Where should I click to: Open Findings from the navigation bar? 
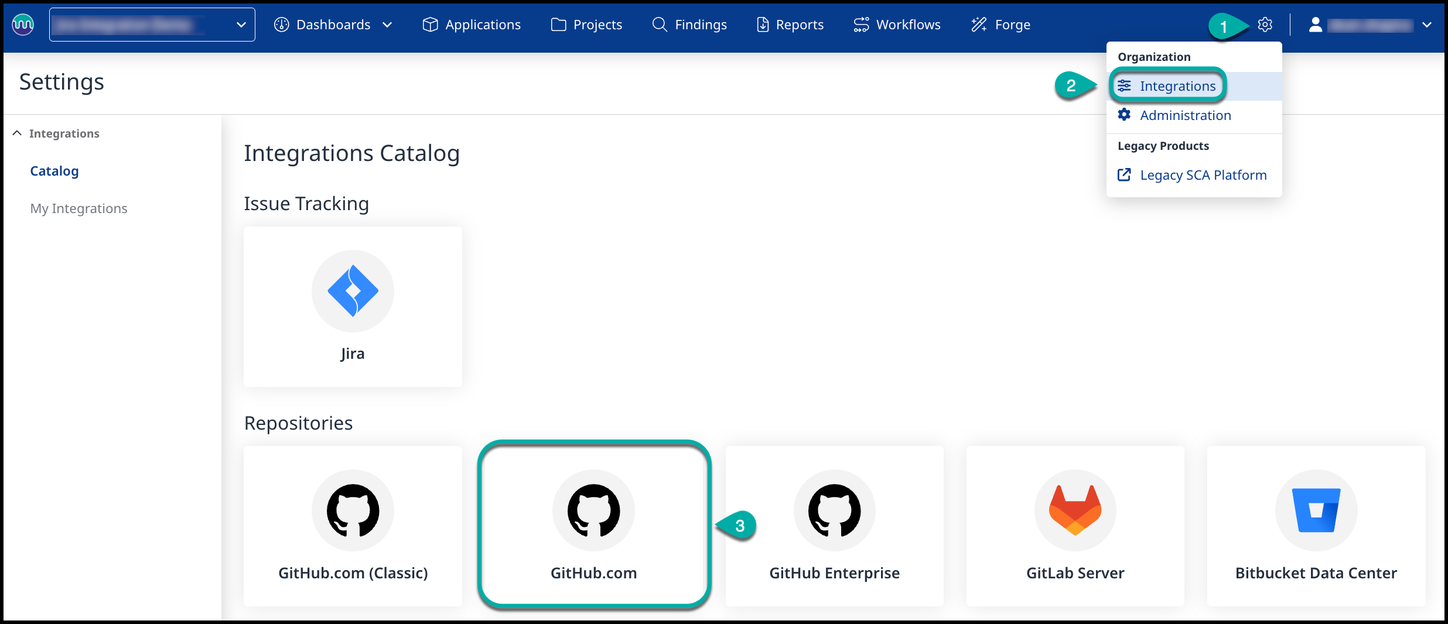tap(689, 25)
